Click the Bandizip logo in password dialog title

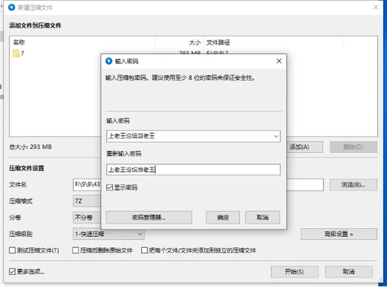tap(109, 61)
